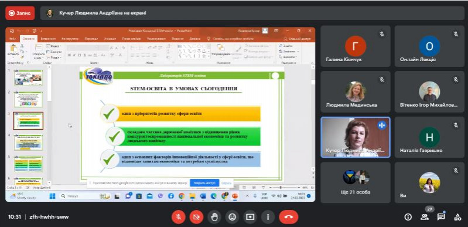This screenshot has height=227, width=468.
Task: Leave the call with red hang-up button
Action: [x=289, y=217]
